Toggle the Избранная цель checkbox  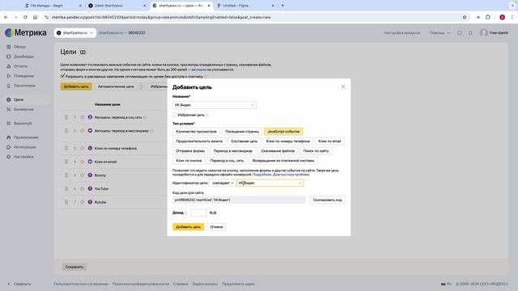(175, 115)
